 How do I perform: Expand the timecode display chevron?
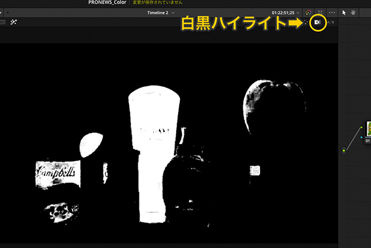[298, 12]
